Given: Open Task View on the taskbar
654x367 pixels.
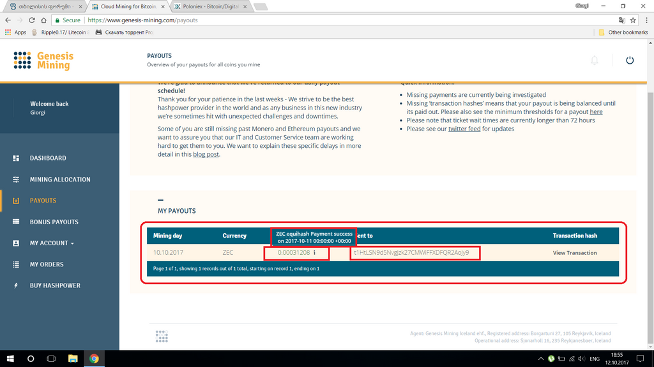Looking at the screenshot, I should pyautogui.click(x=51, y=359).
